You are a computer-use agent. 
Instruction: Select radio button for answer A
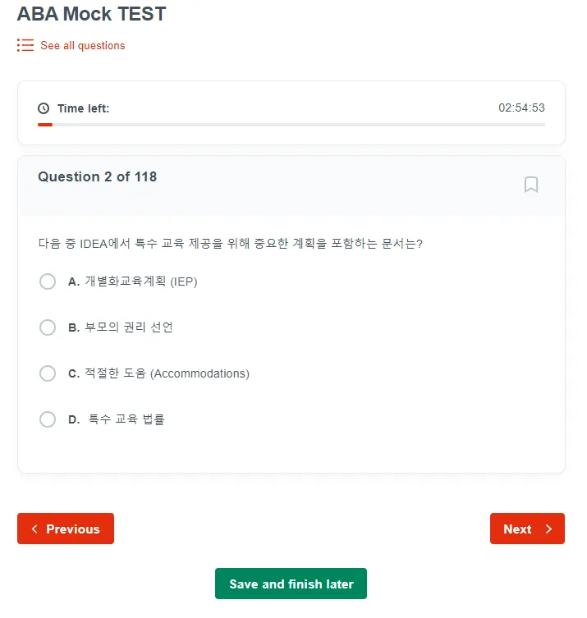click(x=48, y=282)
